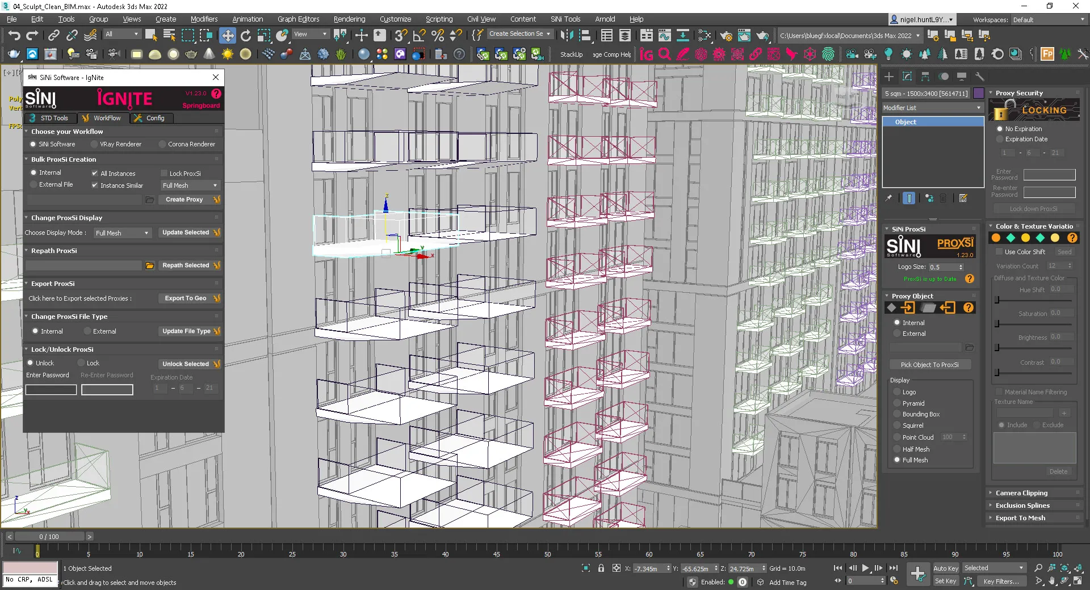1090x590 pixels.
Task: Open the Choose Display Mode Full Mesh dropdown
Action: pos(122,233)
